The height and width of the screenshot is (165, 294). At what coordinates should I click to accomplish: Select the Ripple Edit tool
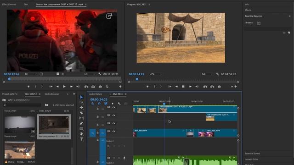81,107
